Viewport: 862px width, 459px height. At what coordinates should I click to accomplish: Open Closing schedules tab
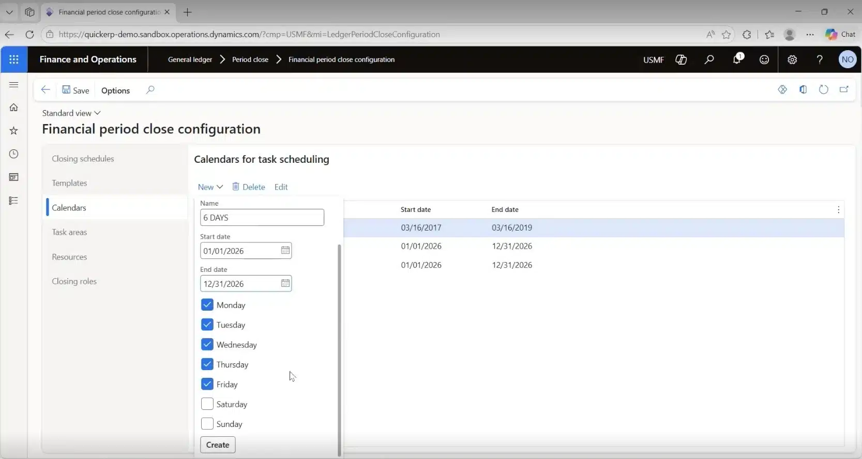pos(83,159)
